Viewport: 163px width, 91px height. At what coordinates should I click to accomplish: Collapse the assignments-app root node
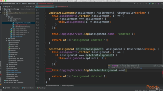3,9
